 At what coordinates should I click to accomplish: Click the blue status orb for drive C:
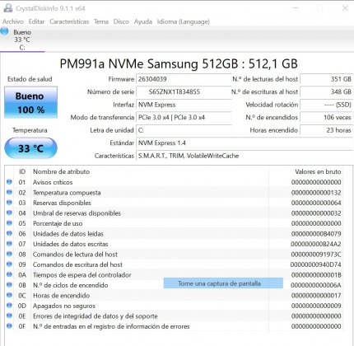click(4, 31)
